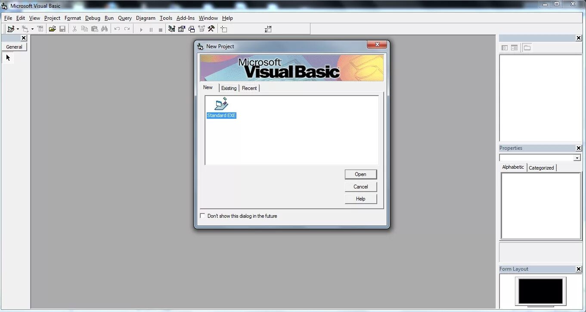Click the Break pause toolbar icon
This screenshot has width=586, height=312.
click(x=151, y=29)
